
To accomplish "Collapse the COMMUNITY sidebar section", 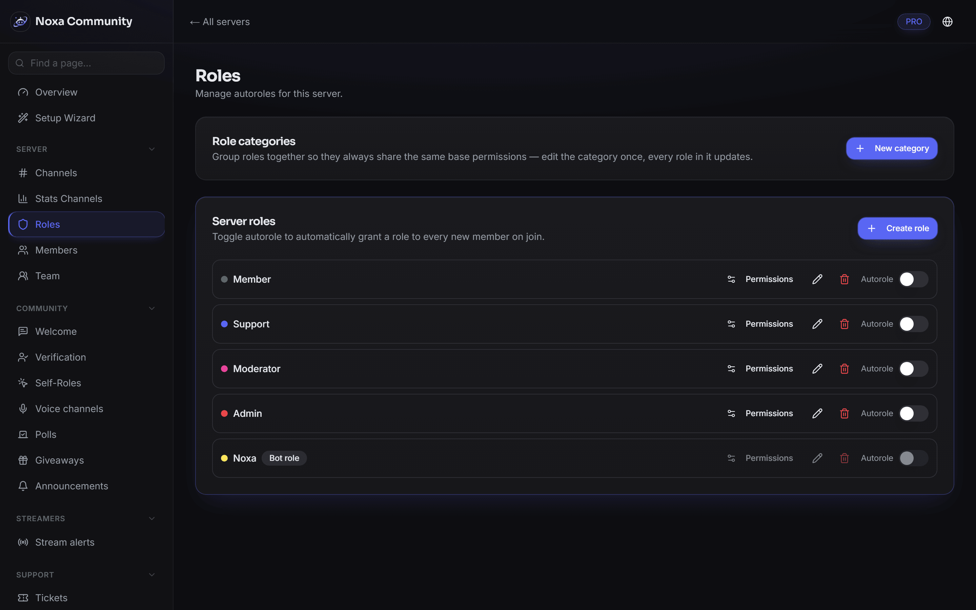I will tap(151, 309).
